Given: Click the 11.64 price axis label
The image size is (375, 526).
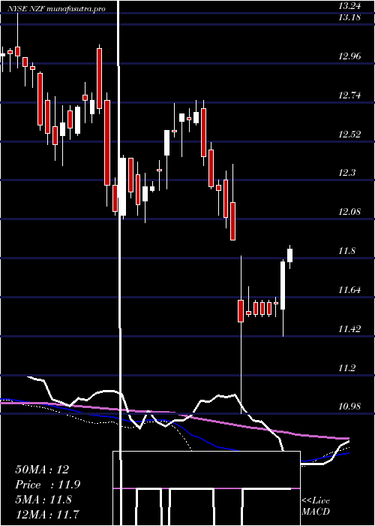Looking at the screenshot, I should (349, 290).
